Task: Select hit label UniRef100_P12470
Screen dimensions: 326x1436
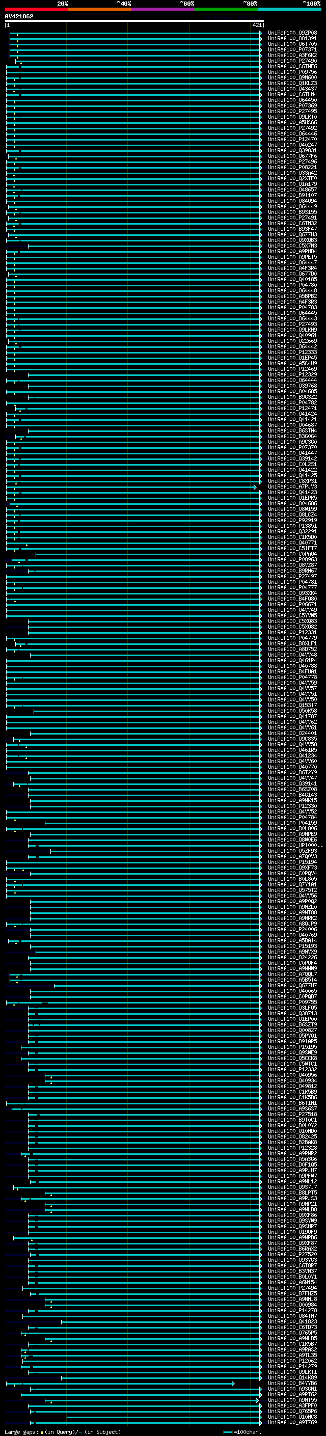Action: tap(292, 140)
